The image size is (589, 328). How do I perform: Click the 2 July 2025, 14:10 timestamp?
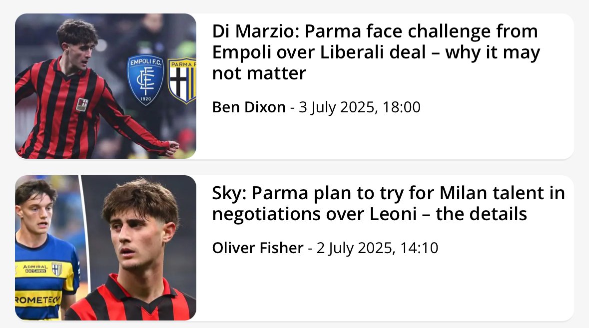377,248
